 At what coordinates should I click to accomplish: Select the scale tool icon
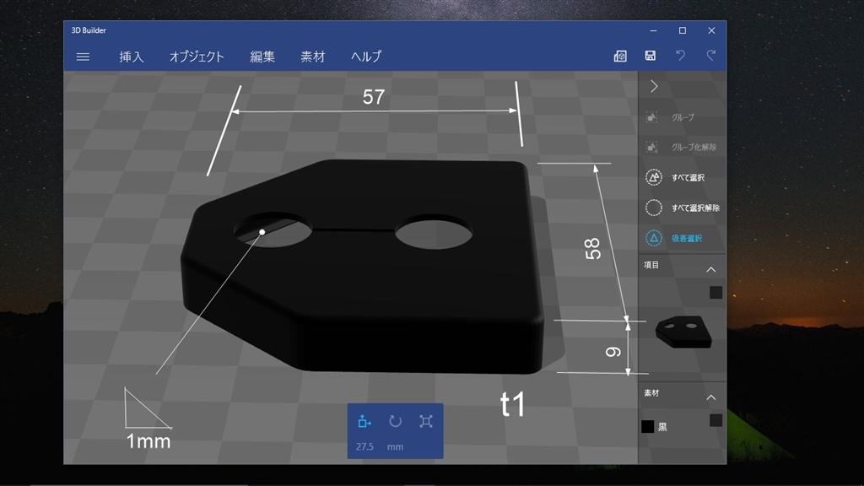pyautogui.click(x=426, y=422)
